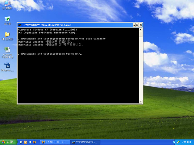Minimize the cmd.exe window
Viewport: 194px width, 145px height.
[x=134, y=25]
